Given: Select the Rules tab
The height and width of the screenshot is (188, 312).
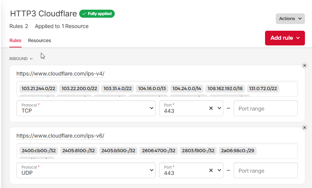Looking at the screenshot, I should pos(15,41).
